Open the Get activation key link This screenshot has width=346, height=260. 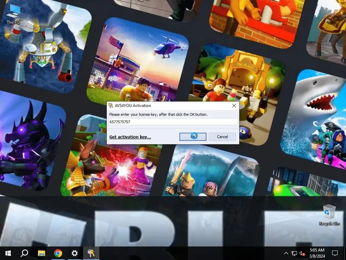[x=130, y=137]
